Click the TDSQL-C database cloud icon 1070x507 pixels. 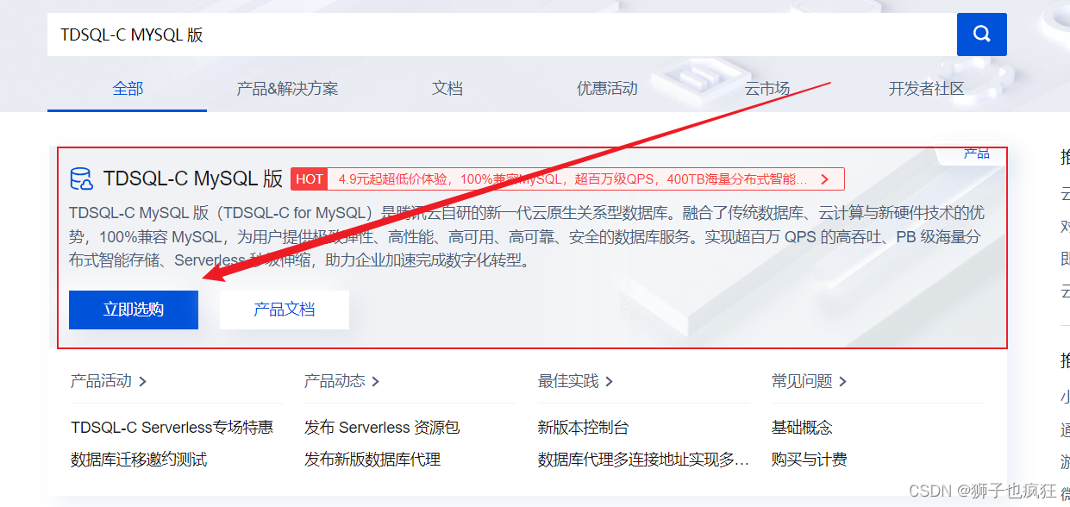coord(81,179)
